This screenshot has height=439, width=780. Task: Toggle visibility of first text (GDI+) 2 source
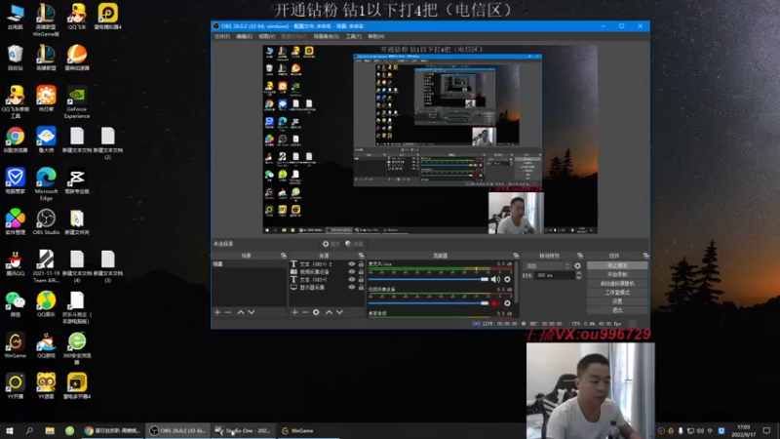tap(352, 264)
